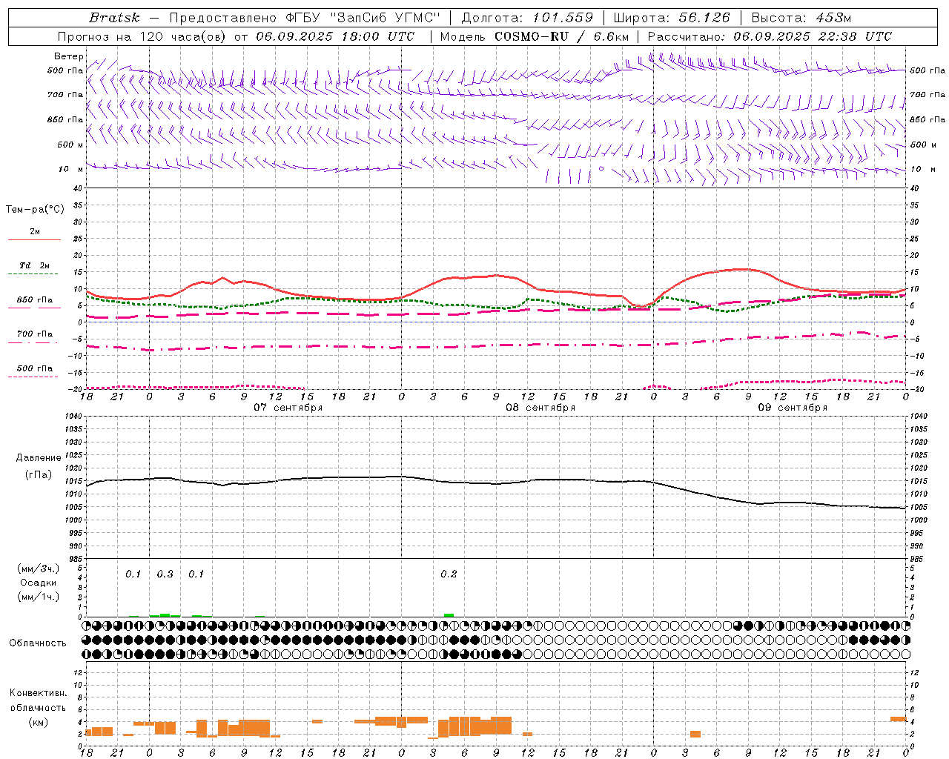The height and width of the screenshot is (759, 949).
Task: Click the 'Давление' pressure axis title
Action: pyautogui.click(x=39, y=458)
